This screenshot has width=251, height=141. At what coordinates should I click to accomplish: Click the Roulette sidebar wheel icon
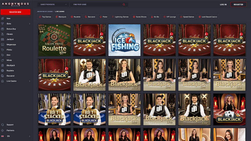pyautogui.click(x=2, y=71)
